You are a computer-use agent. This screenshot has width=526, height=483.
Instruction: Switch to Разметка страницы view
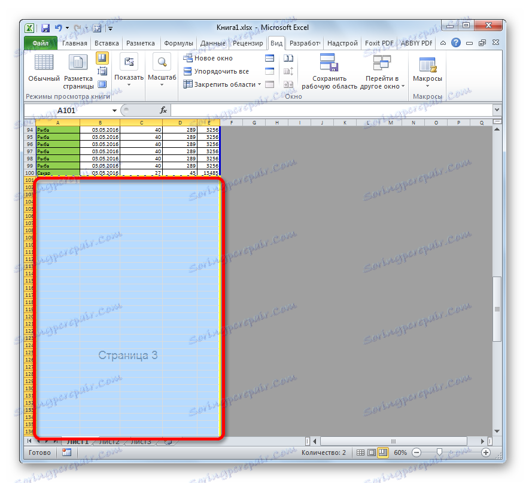[78, 72]
